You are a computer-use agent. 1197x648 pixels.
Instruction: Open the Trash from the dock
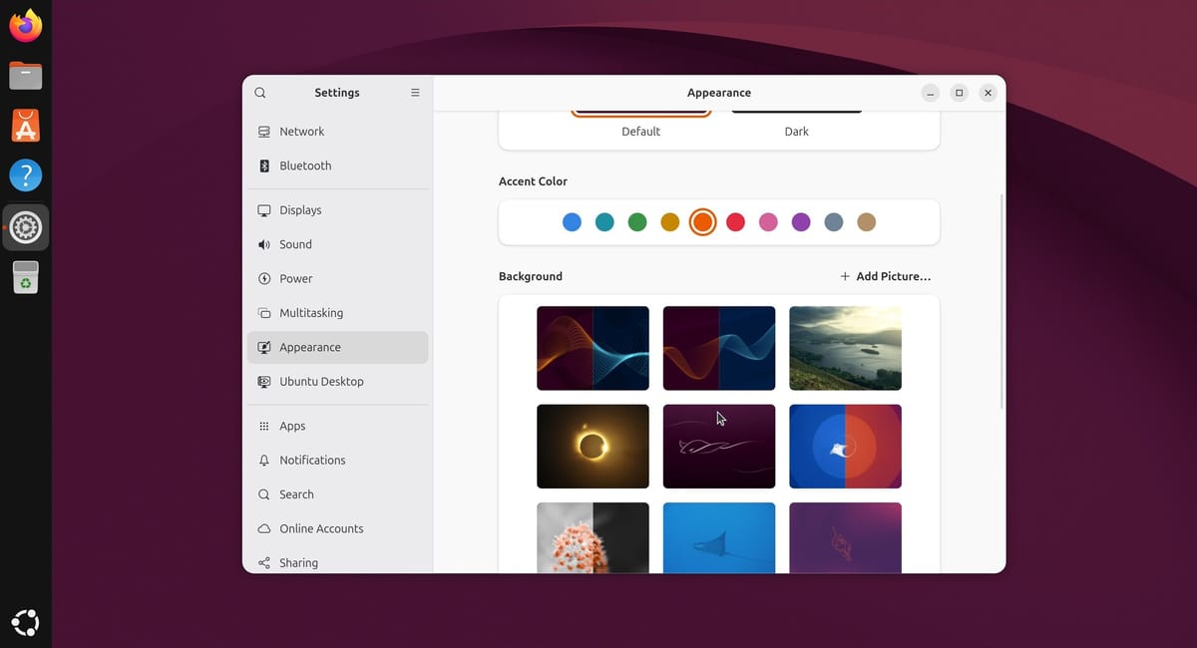coord(26,277)
